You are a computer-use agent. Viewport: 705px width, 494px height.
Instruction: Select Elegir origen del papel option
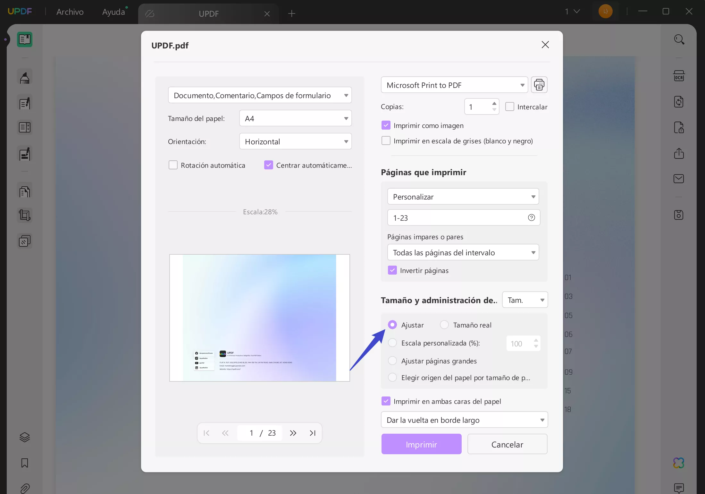392,378
